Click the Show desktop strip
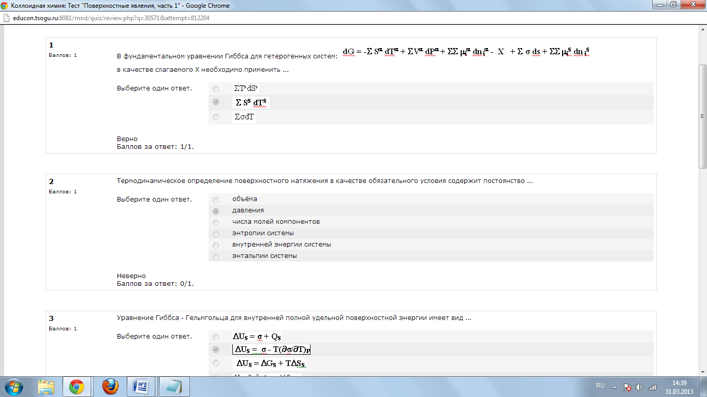 [703, 387]
